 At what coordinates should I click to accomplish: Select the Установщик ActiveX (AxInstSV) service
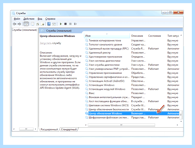tap(106, 81)
